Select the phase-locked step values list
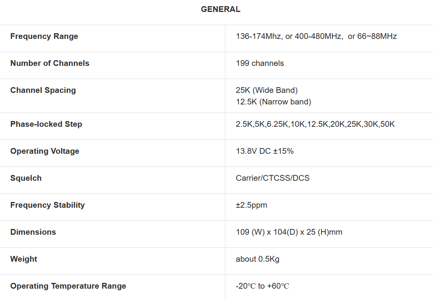The height and width of the screenshot is (301, 433). (x=315, y=124)
